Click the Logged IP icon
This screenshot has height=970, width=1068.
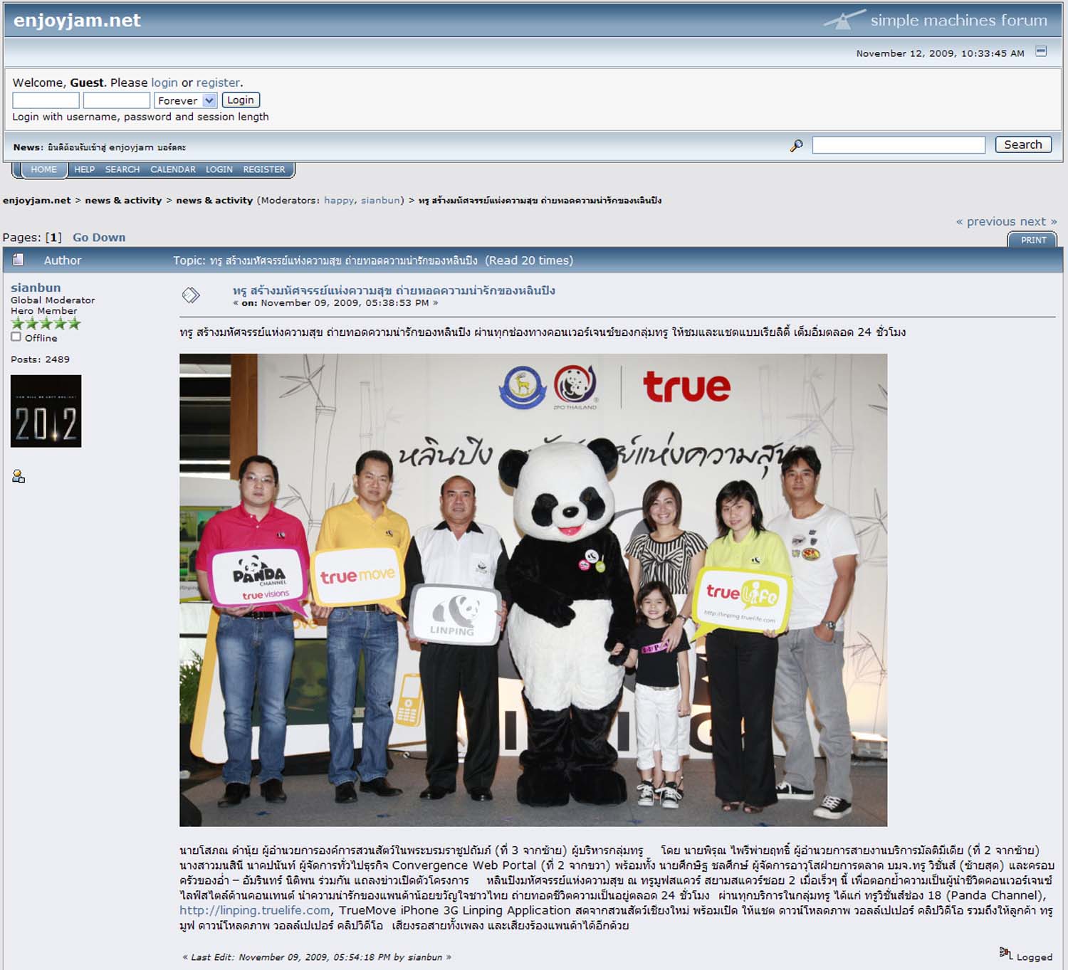1005,954
